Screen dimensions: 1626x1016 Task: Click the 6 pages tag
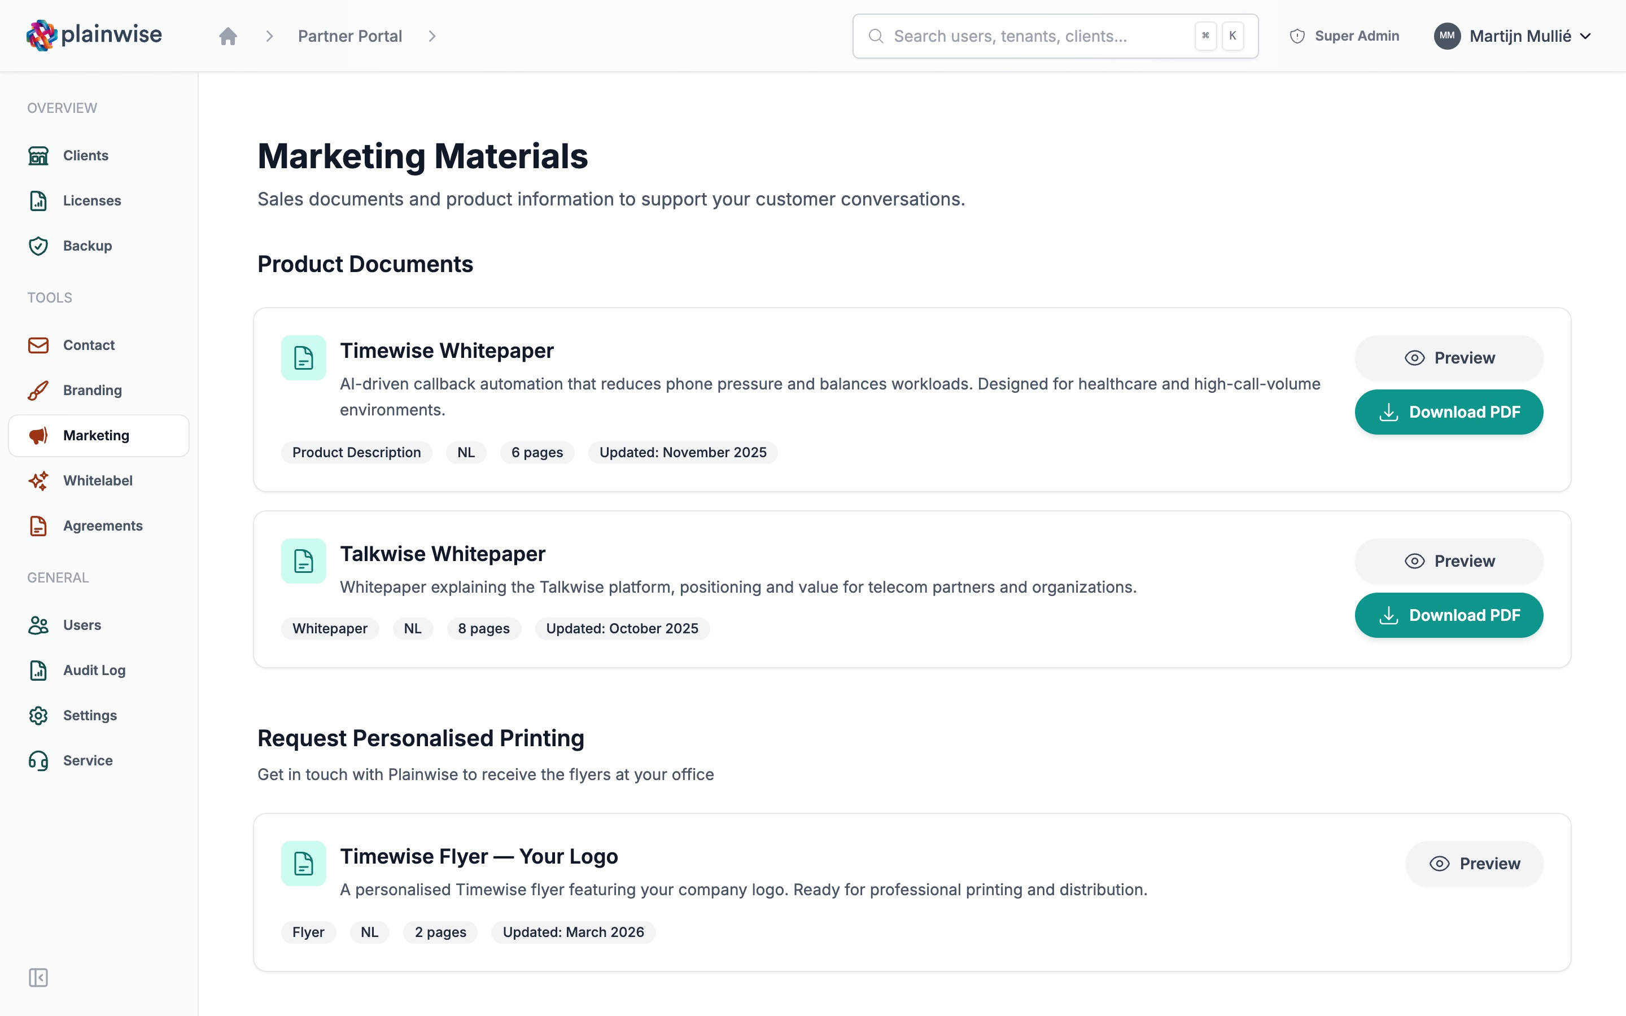point(537,452)
